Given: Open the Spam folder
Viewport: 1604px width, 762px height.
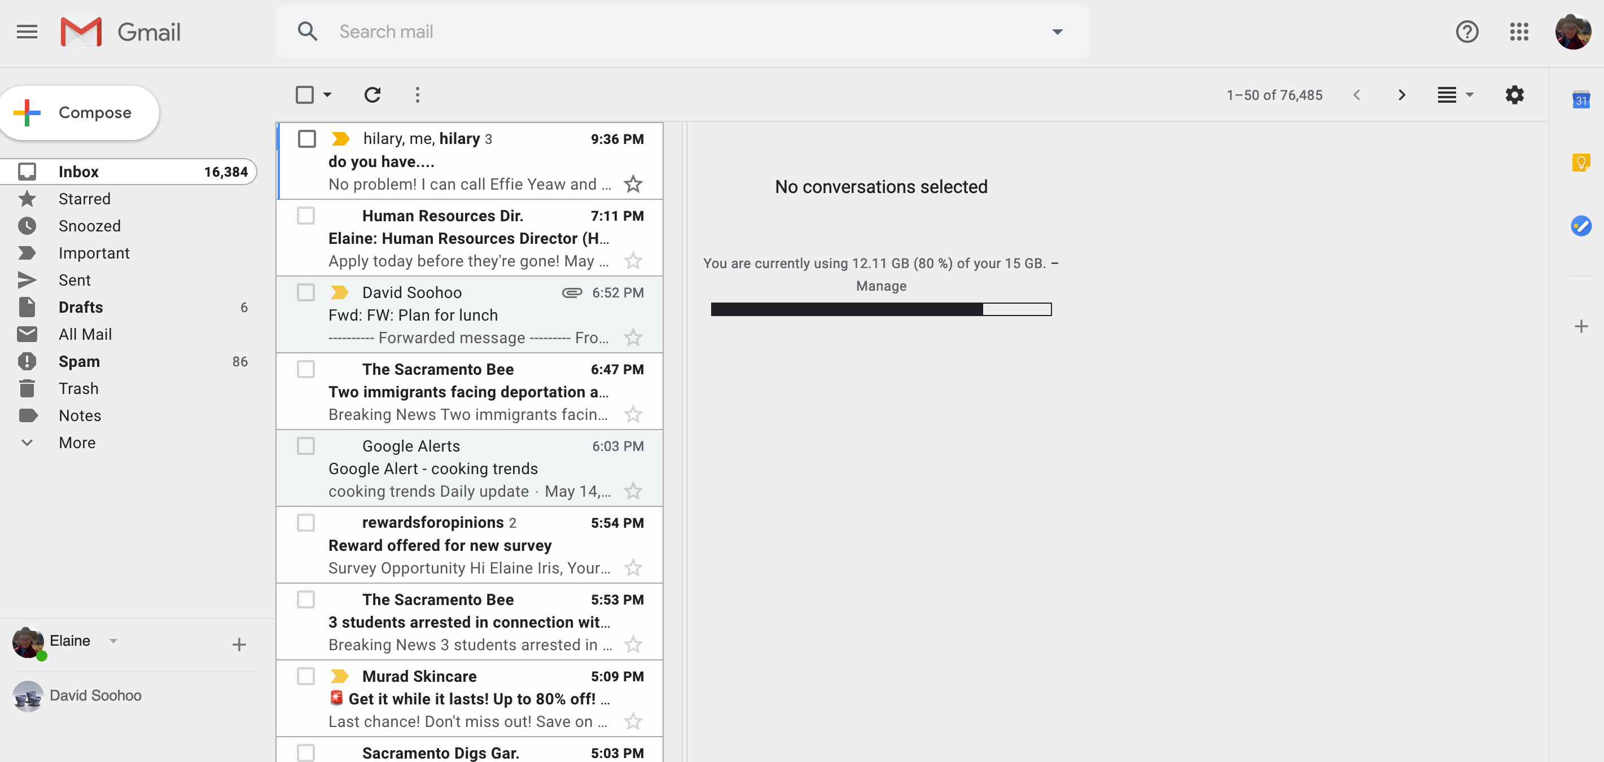Looking at the screenshot, I should (x=79, y=360).
